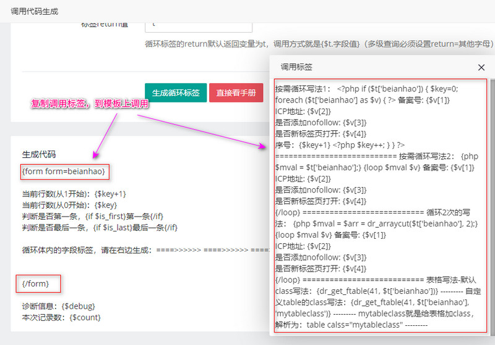The height and width of the screenshot is (345, 495).
Task: Open the manual via 直接看手册
Action: [236, 94]
